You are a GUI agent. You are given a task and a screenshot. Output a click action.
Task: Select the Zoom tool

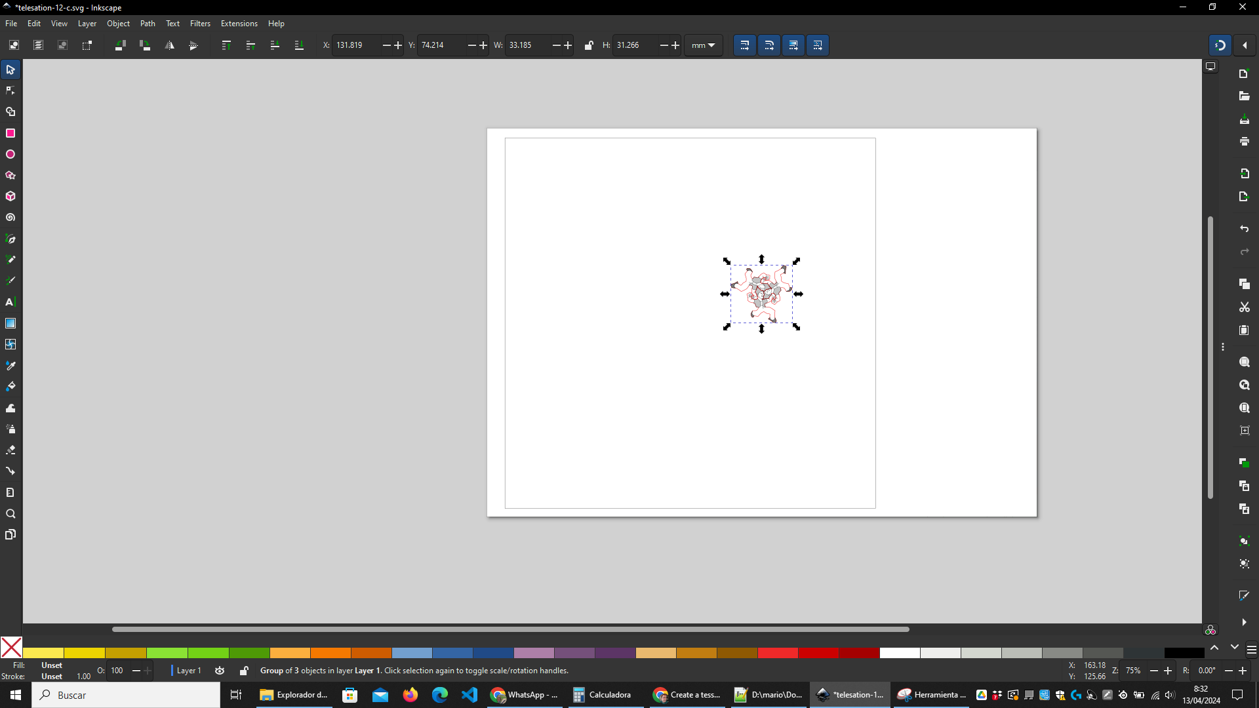10,513
